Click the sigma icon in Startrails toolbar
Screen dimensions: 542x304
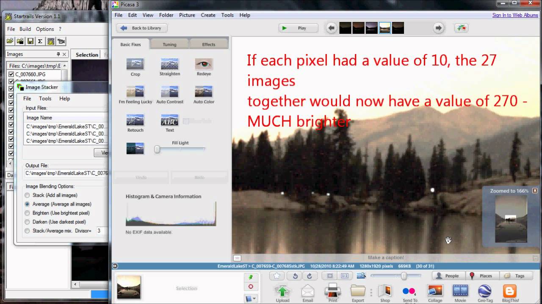40,41
